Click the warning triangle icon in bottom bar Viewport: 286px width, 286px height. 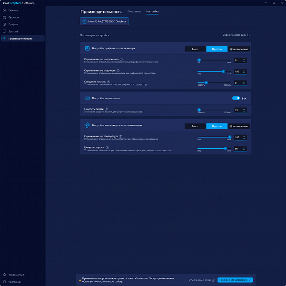pos(80,280)
